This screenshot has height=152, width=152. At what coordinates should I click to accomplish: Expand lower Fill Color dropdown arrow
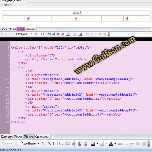pyautogui.click(x=97, y=144)
